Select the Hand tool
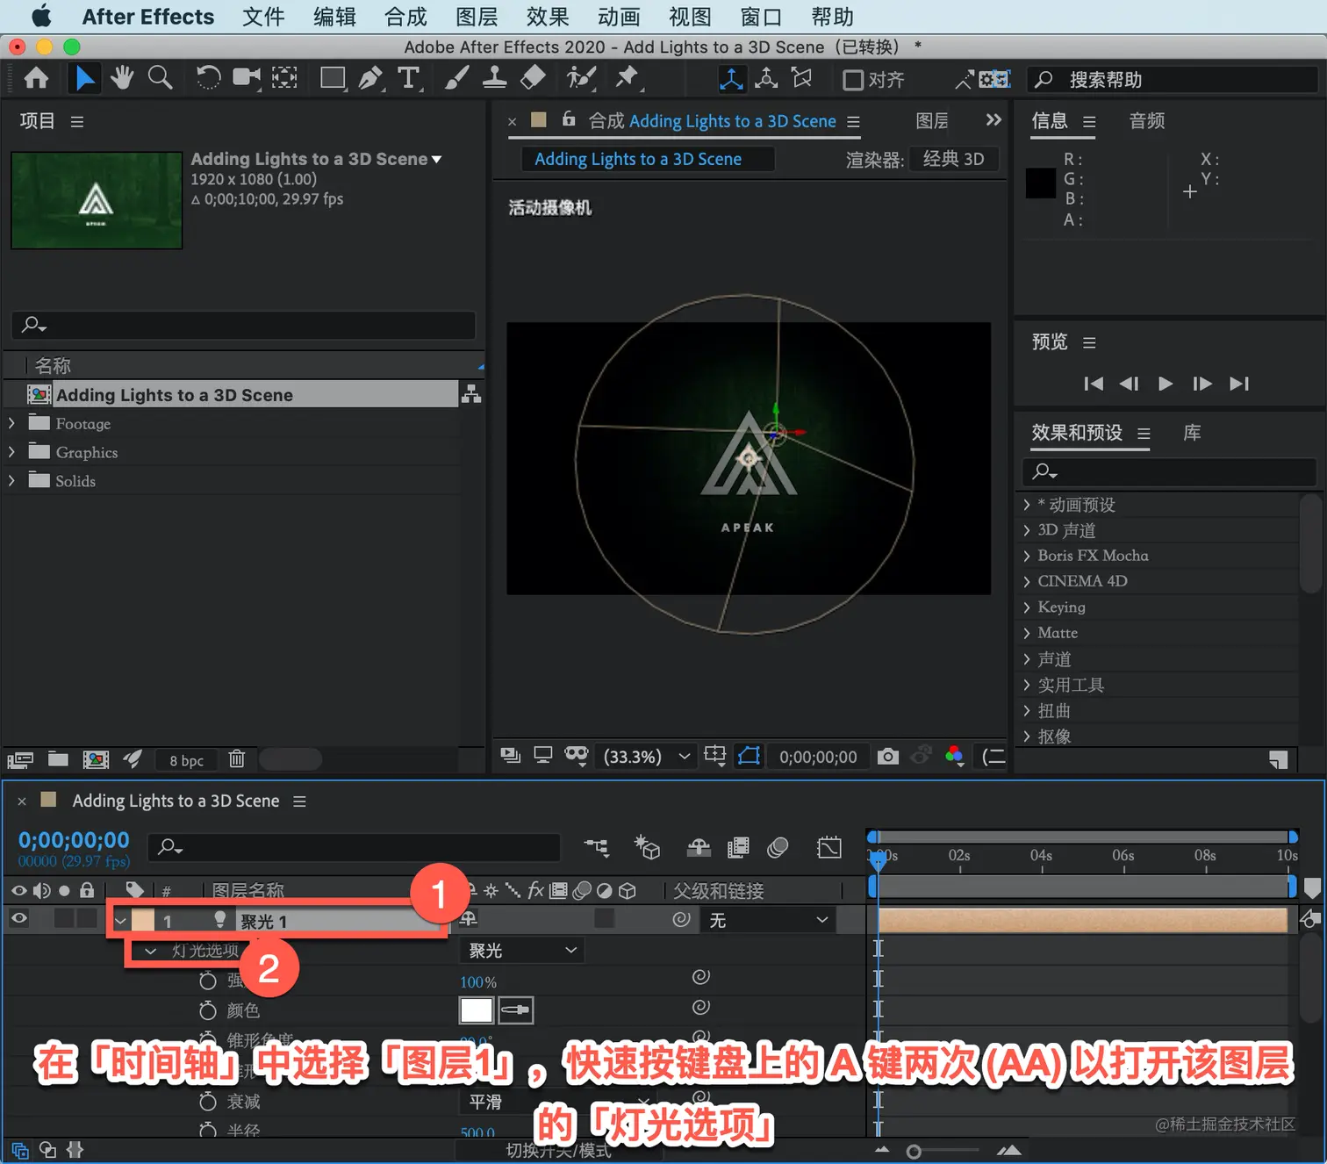 (121, 78)
